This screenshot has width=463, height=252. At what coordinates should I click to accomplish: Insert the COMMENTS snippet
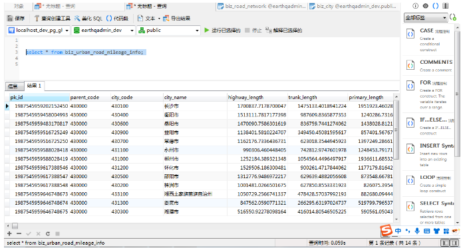428,66
